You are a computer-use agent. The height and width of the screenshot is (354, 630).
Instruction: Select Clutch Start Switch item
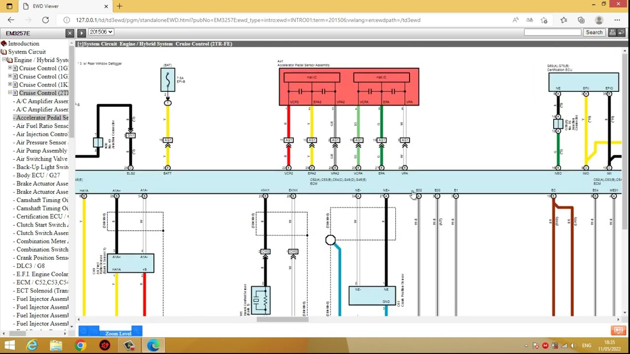pos(42,225)
